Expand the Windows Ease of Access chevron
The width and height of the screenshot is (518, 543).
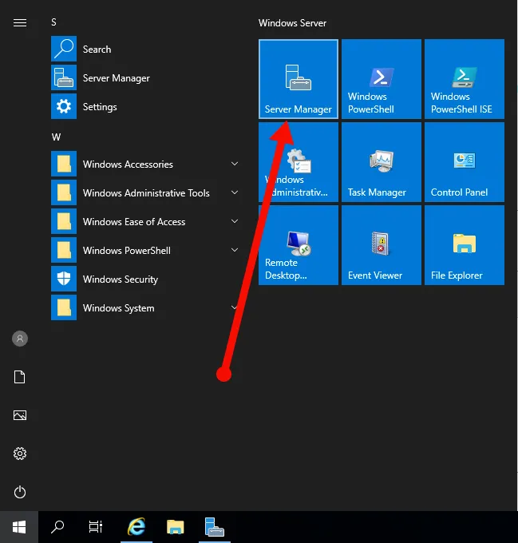[235, 221]
